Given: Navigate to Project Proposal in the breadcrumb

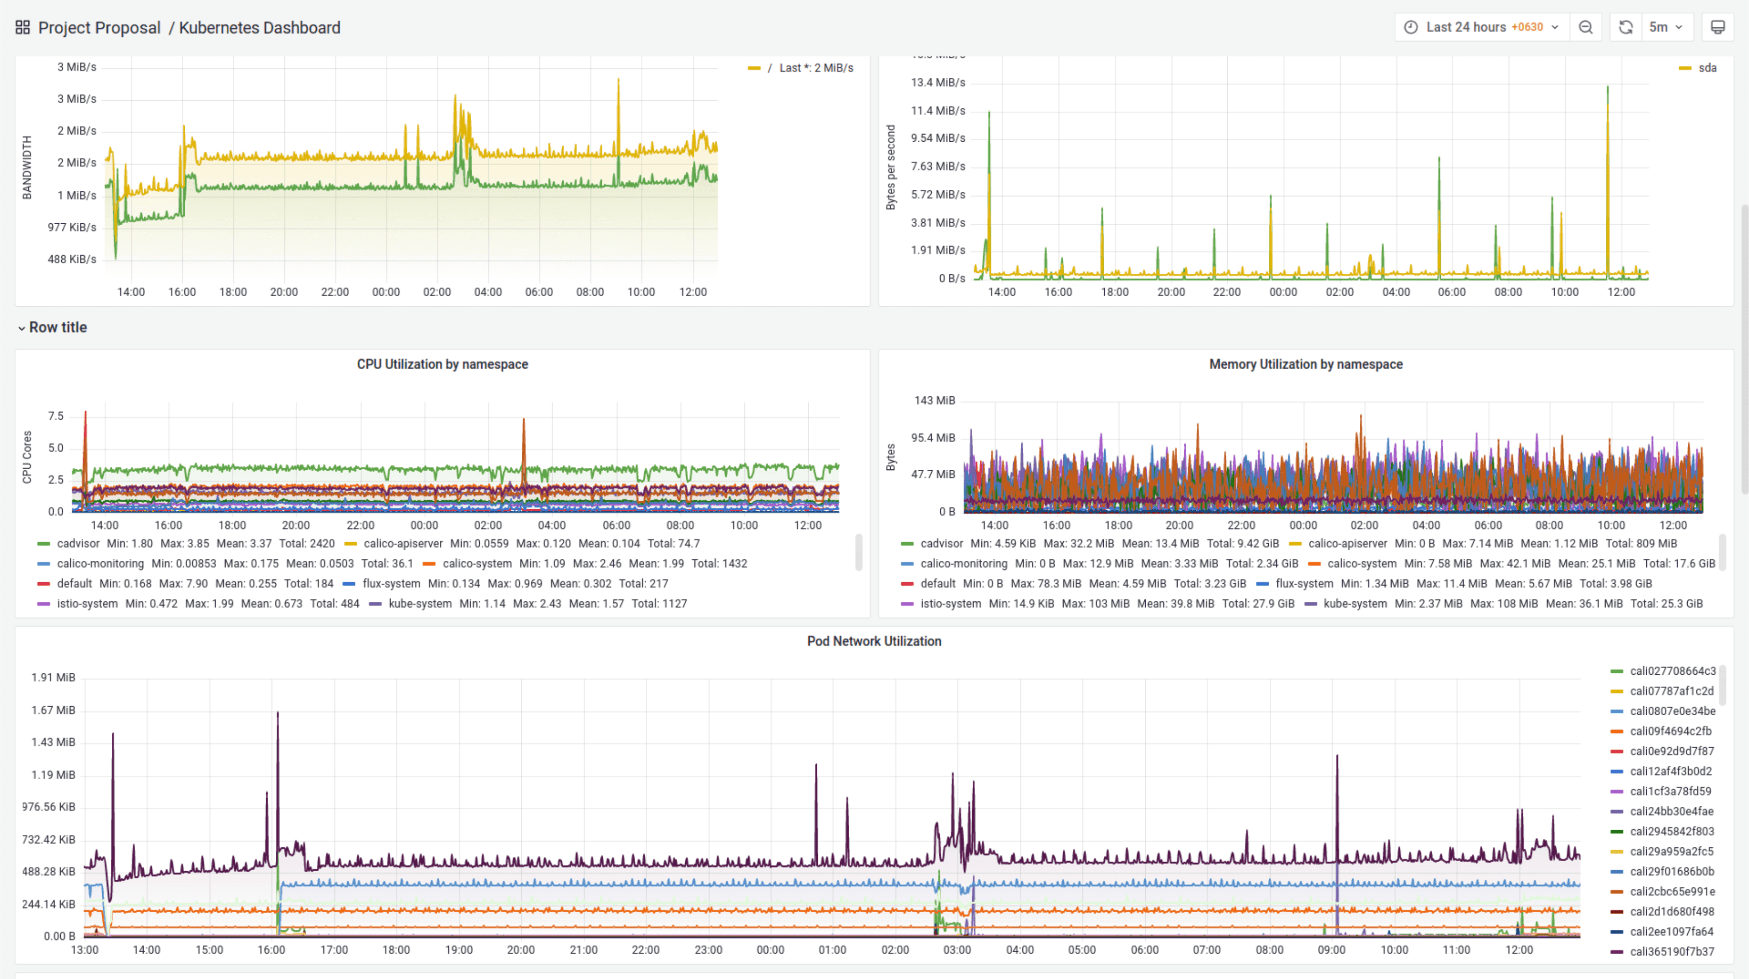Looking at the screenshot, I should [x=99, y=27].
